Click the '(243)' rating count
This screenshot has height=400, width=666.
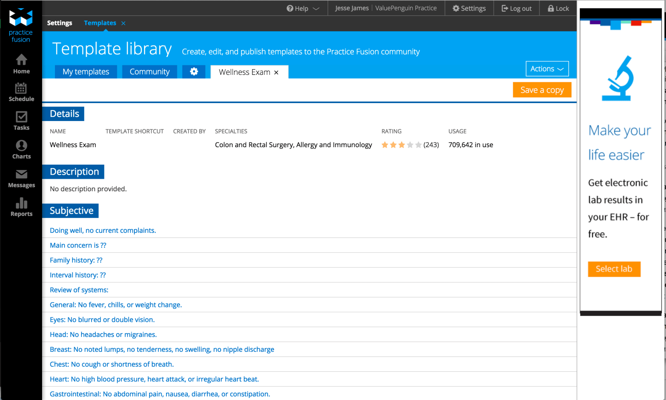431,145
